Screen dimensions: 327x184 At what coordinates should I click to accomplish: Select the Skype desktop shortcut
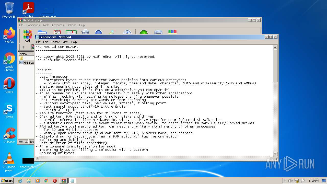tap(9, 110)
